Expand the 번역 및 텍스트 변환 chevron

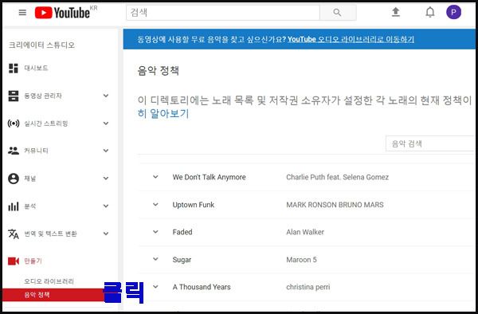(x=106, y=234)
